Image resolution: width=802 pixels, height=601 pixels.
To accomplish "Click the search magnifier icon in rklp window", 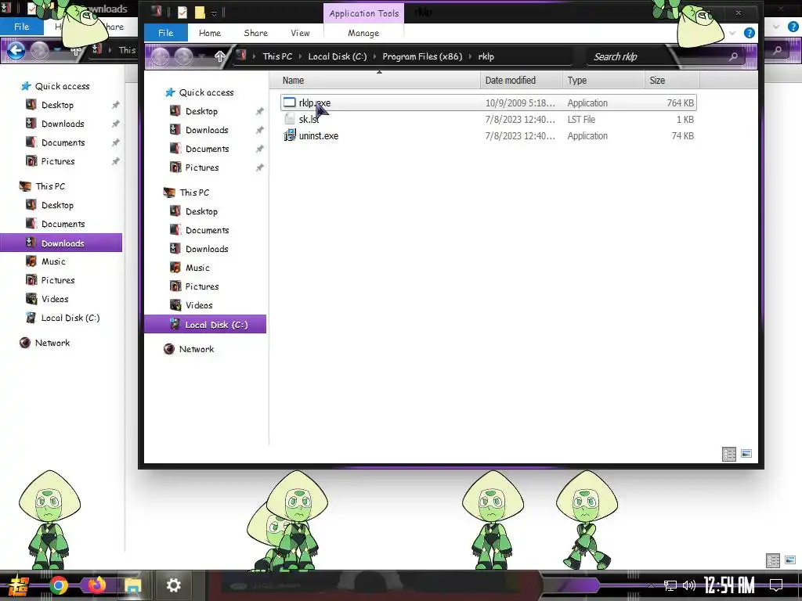I will (733, 56).
